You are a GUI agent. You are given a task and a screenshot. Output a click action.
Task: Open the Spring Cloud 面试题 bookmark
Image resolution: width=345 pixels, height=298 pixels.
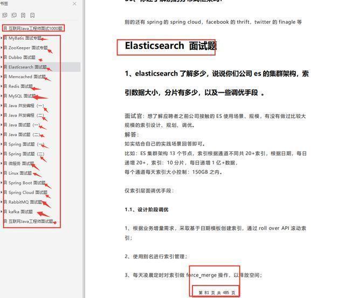[28, 192]
